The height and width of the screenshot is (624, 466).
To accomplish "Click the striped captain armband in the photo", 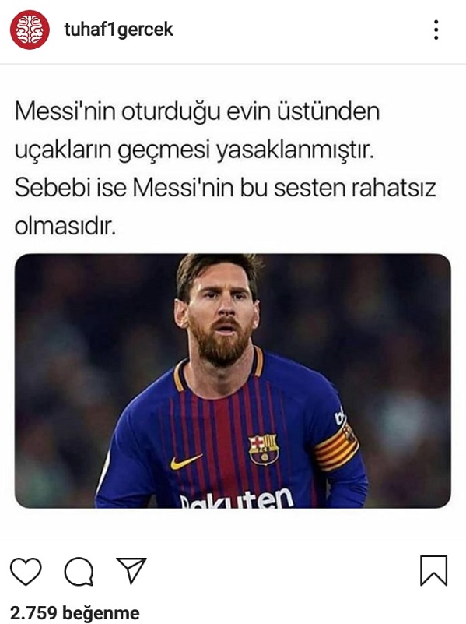I will pyautogui.click(x=337, y=448).
